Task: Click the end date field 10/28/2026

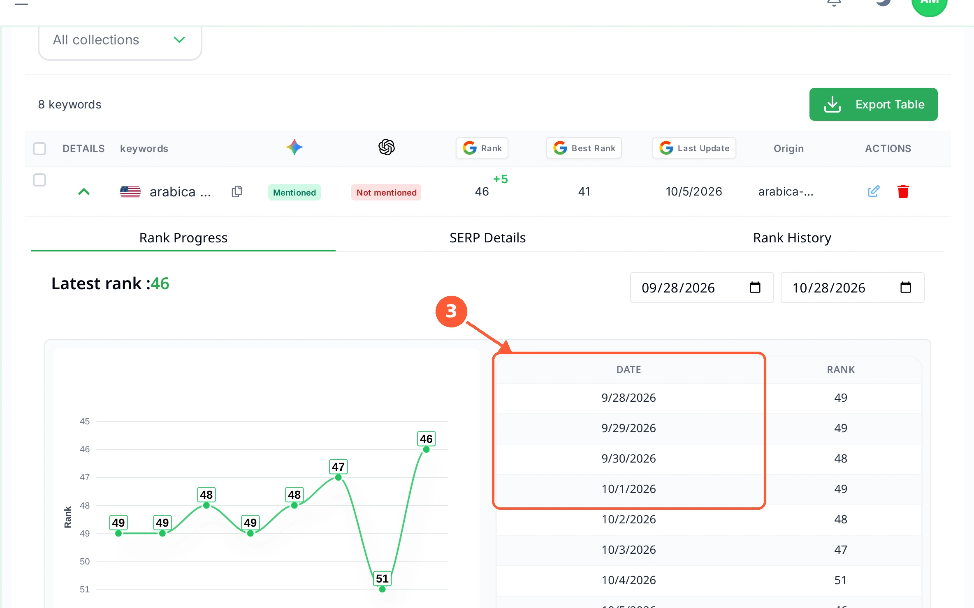Action: tap(852, 288)
